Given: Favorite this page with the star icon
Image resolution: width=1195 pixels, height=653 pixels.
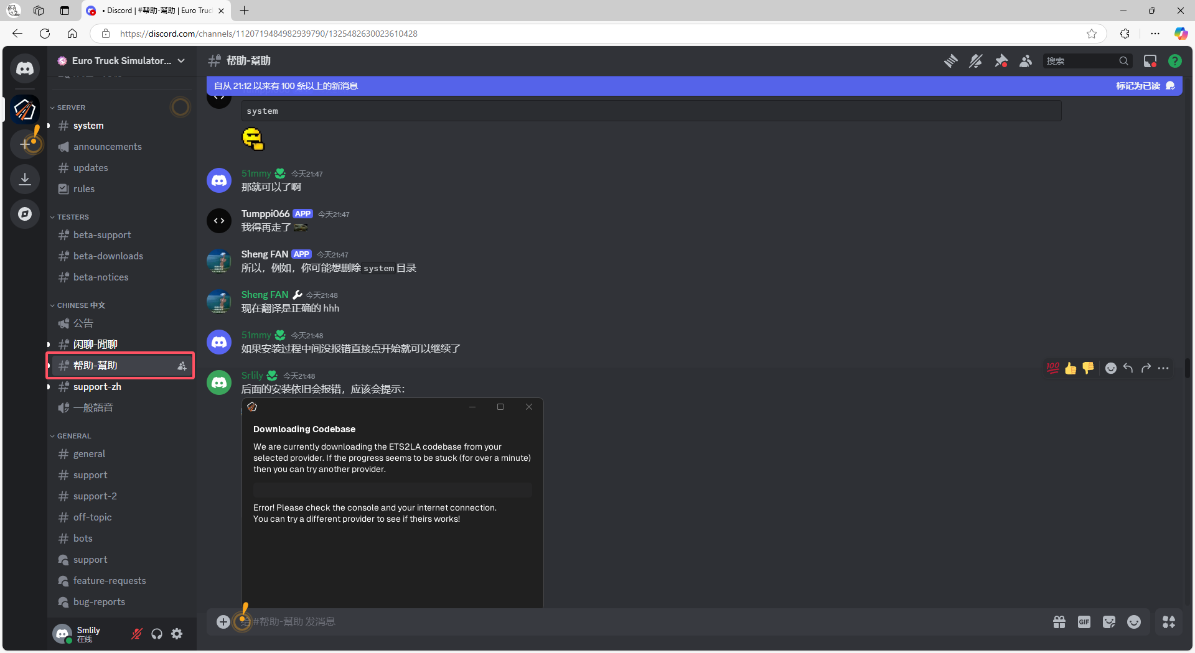Looking at the screenshot, I should coord(1092,34).
